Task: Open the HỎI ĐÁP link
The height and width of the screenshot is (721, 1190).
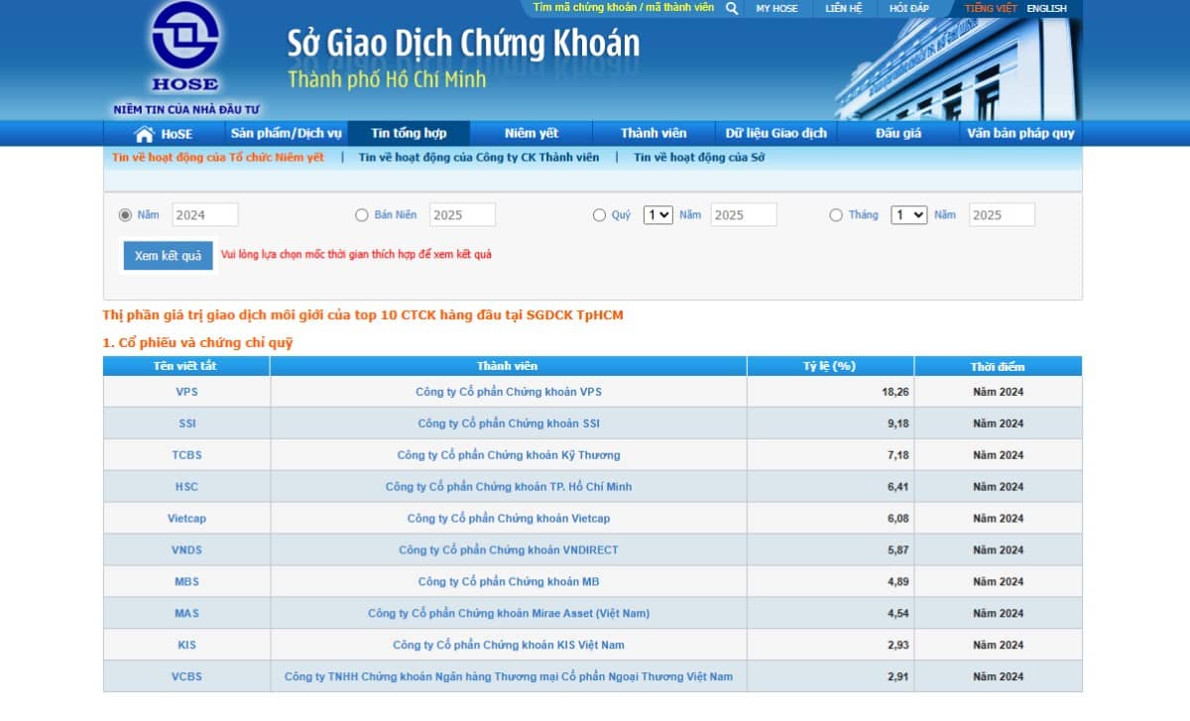Action: point(909,8)
